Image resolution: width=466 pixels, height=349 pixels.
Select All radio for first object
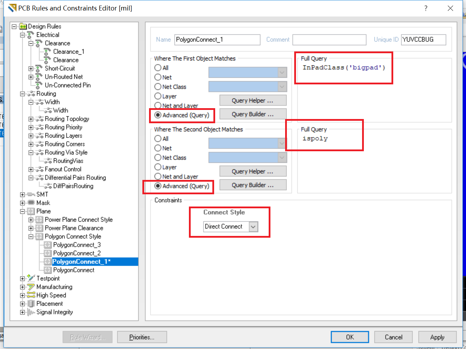(158, 68)
